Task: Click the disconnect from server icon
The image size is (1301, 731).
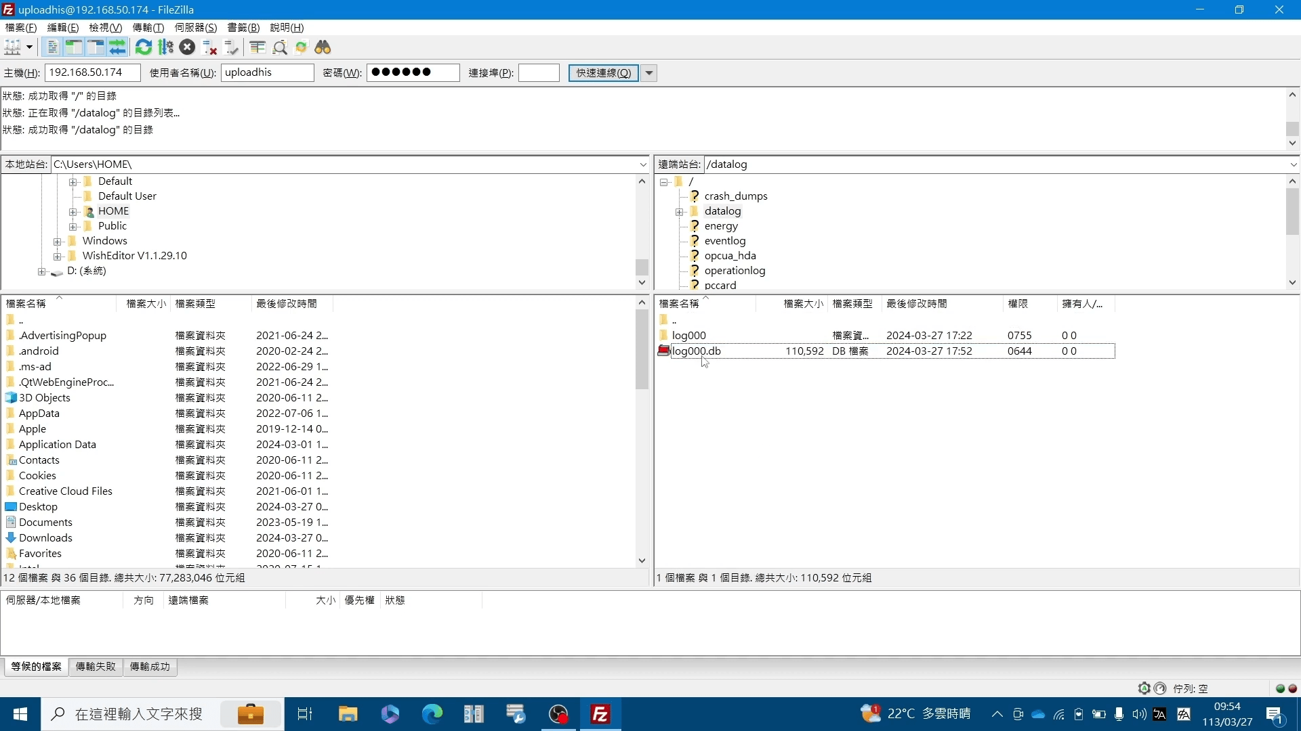Action: 210,47
